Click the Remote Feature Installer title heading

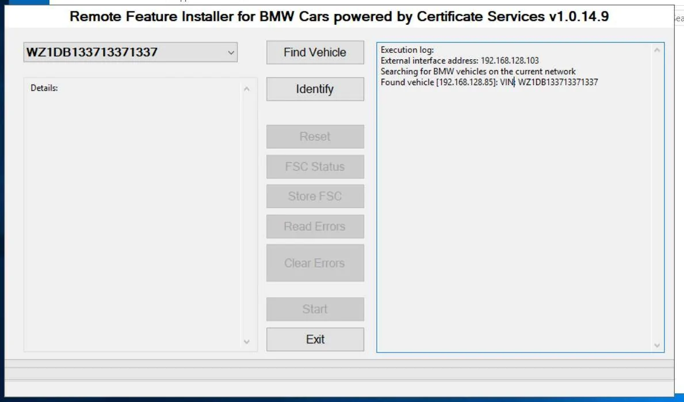pos(339,17)
